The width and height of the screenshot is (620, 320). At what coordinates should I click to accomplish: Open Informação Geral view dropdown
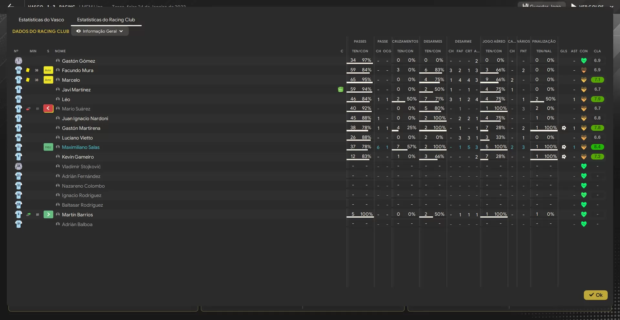click(x=100, y=31)
